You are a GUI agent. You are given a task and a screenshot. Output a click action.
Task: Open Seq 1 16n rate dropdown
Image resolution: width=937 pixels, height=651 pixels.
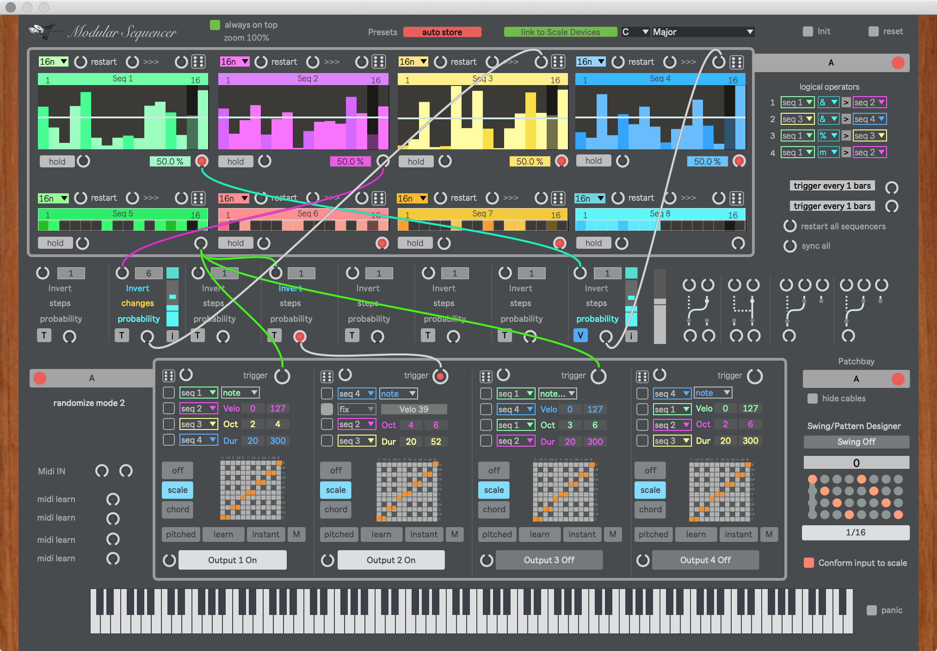click(x=53, y=61)
